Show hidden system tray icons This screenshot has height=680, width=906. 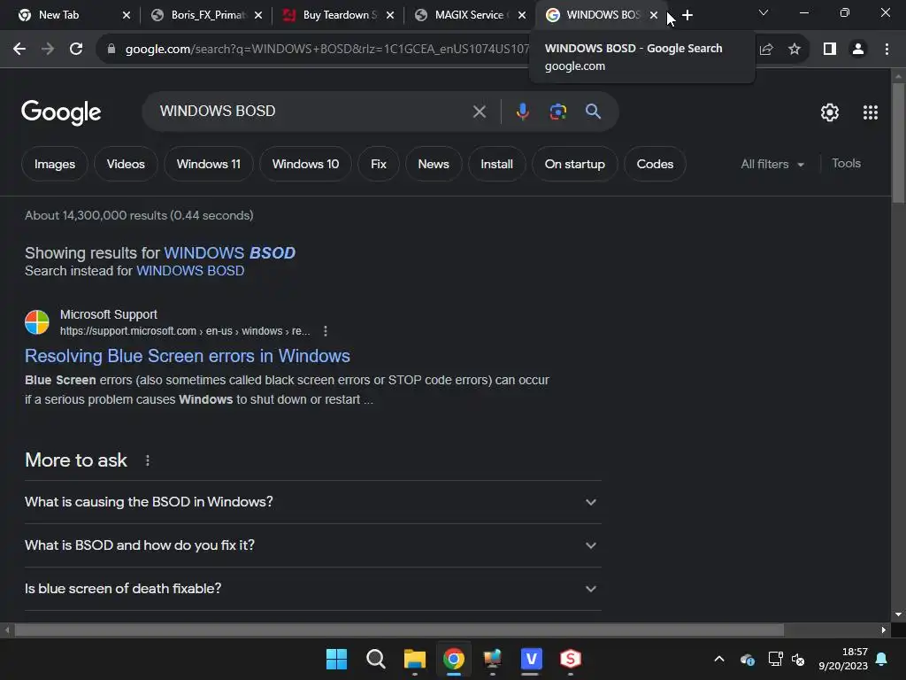click(718, 659)
